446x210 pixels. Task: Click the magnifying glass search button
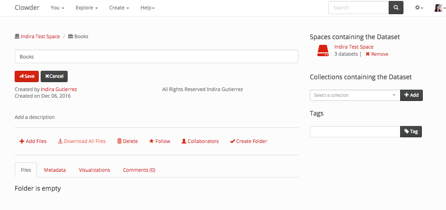(x=396, y=8)
